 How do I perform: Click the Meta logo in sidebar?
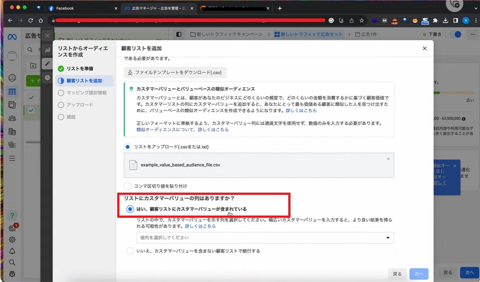pyautogui.click(x=12, y=37)
